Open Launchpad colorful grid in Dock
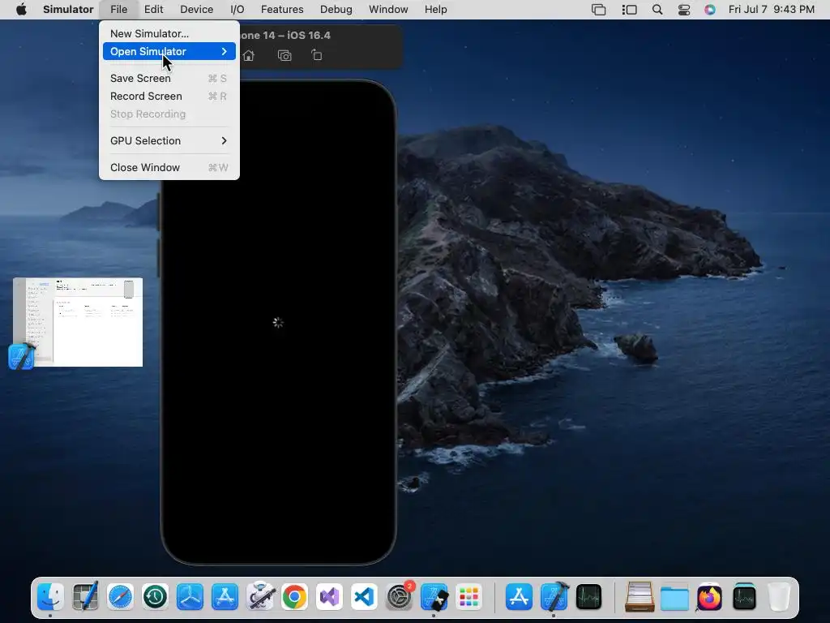The height and width of the screenshot is (623, 830). [469, 597]
